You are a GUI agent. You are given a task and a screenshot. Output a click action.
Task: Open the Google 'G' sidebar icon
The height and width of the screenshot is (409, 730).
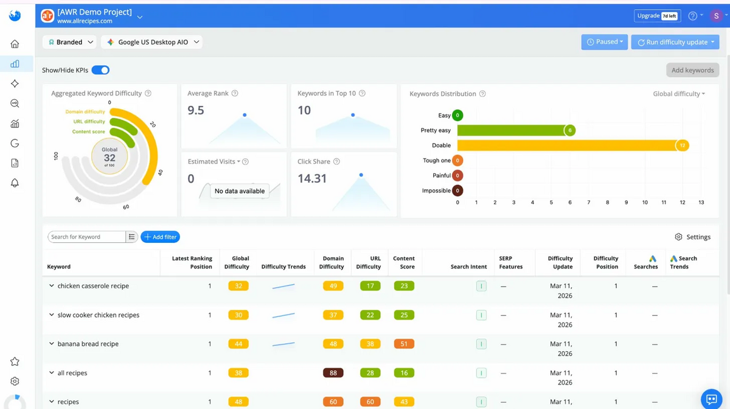click(15, 144)
